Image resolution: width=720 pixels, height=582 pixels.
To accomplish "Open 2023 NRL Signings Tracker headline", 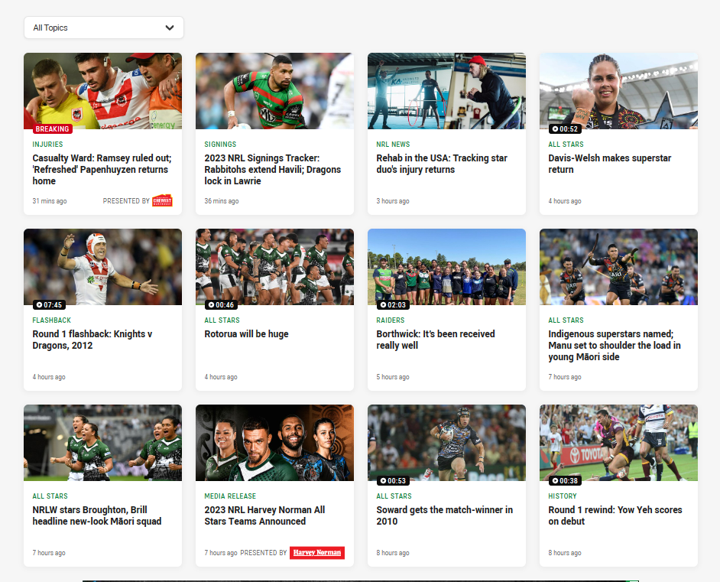I will click(273, 170).
